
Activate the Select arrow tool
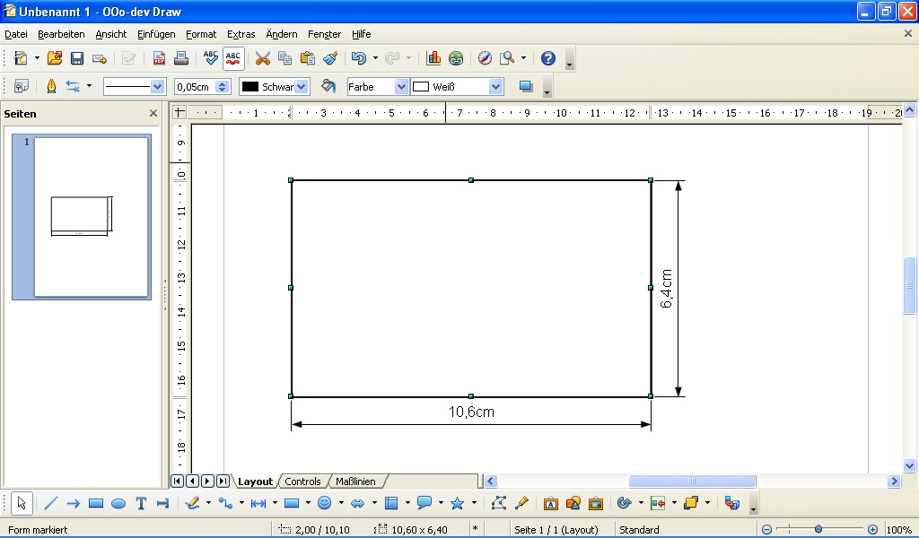click(22, 503)
